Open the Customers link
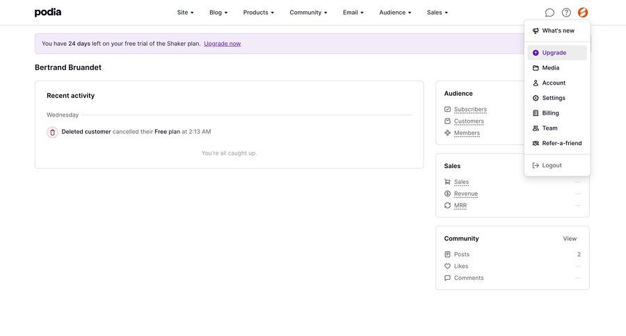Viewport: 626px width, 336px height. tap(469, 121)
